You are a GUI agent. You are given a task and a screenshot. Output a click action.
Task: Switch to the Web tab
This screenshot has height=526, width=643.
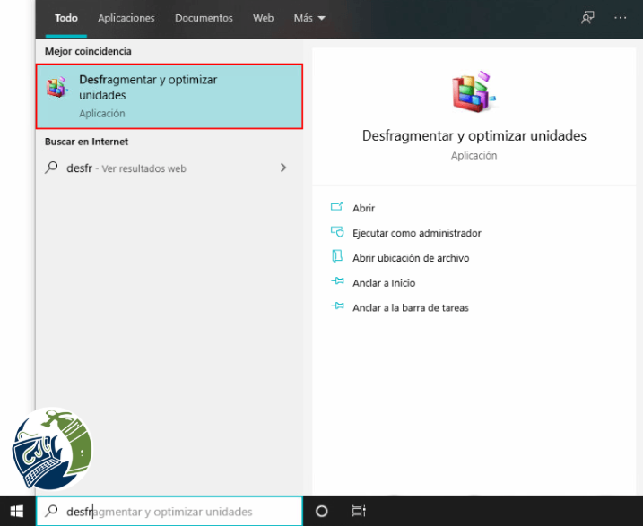click(263, 18)
